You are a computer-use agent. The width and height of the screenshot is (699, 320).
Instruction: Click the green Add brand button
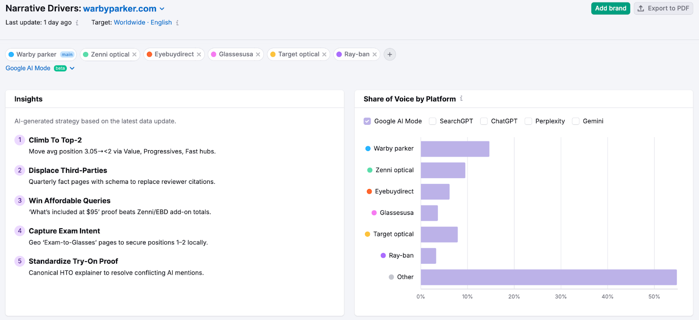tap(610, 8)
